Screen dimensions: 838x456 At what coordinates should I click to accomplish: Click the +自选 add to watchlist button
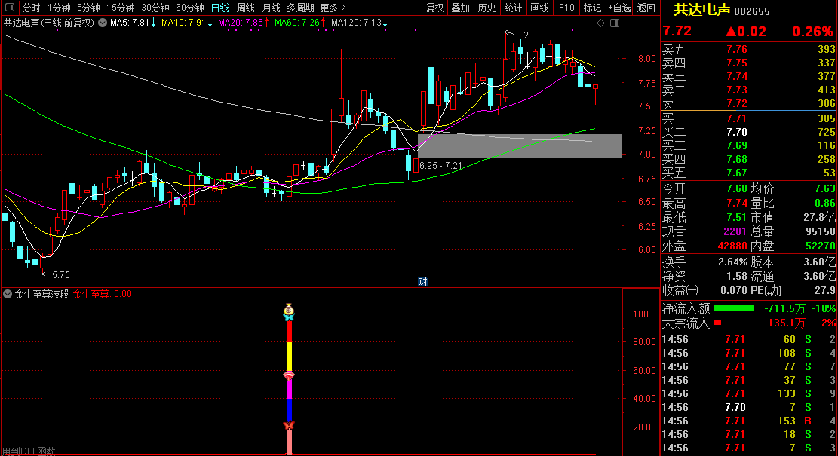[x=618, y=8]
